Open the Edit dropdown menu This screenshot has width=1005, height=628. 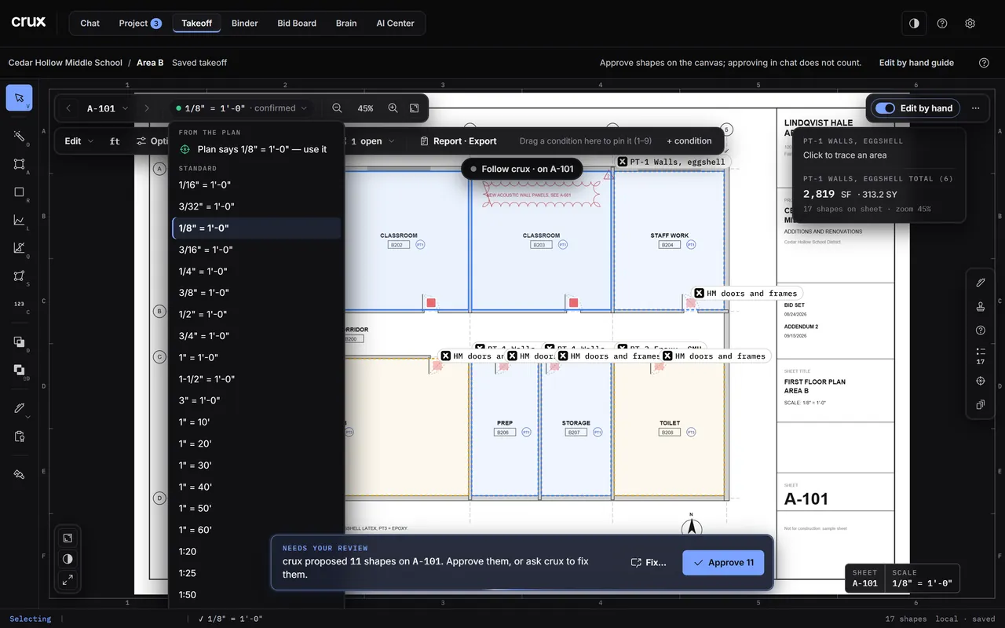(79, 141)
